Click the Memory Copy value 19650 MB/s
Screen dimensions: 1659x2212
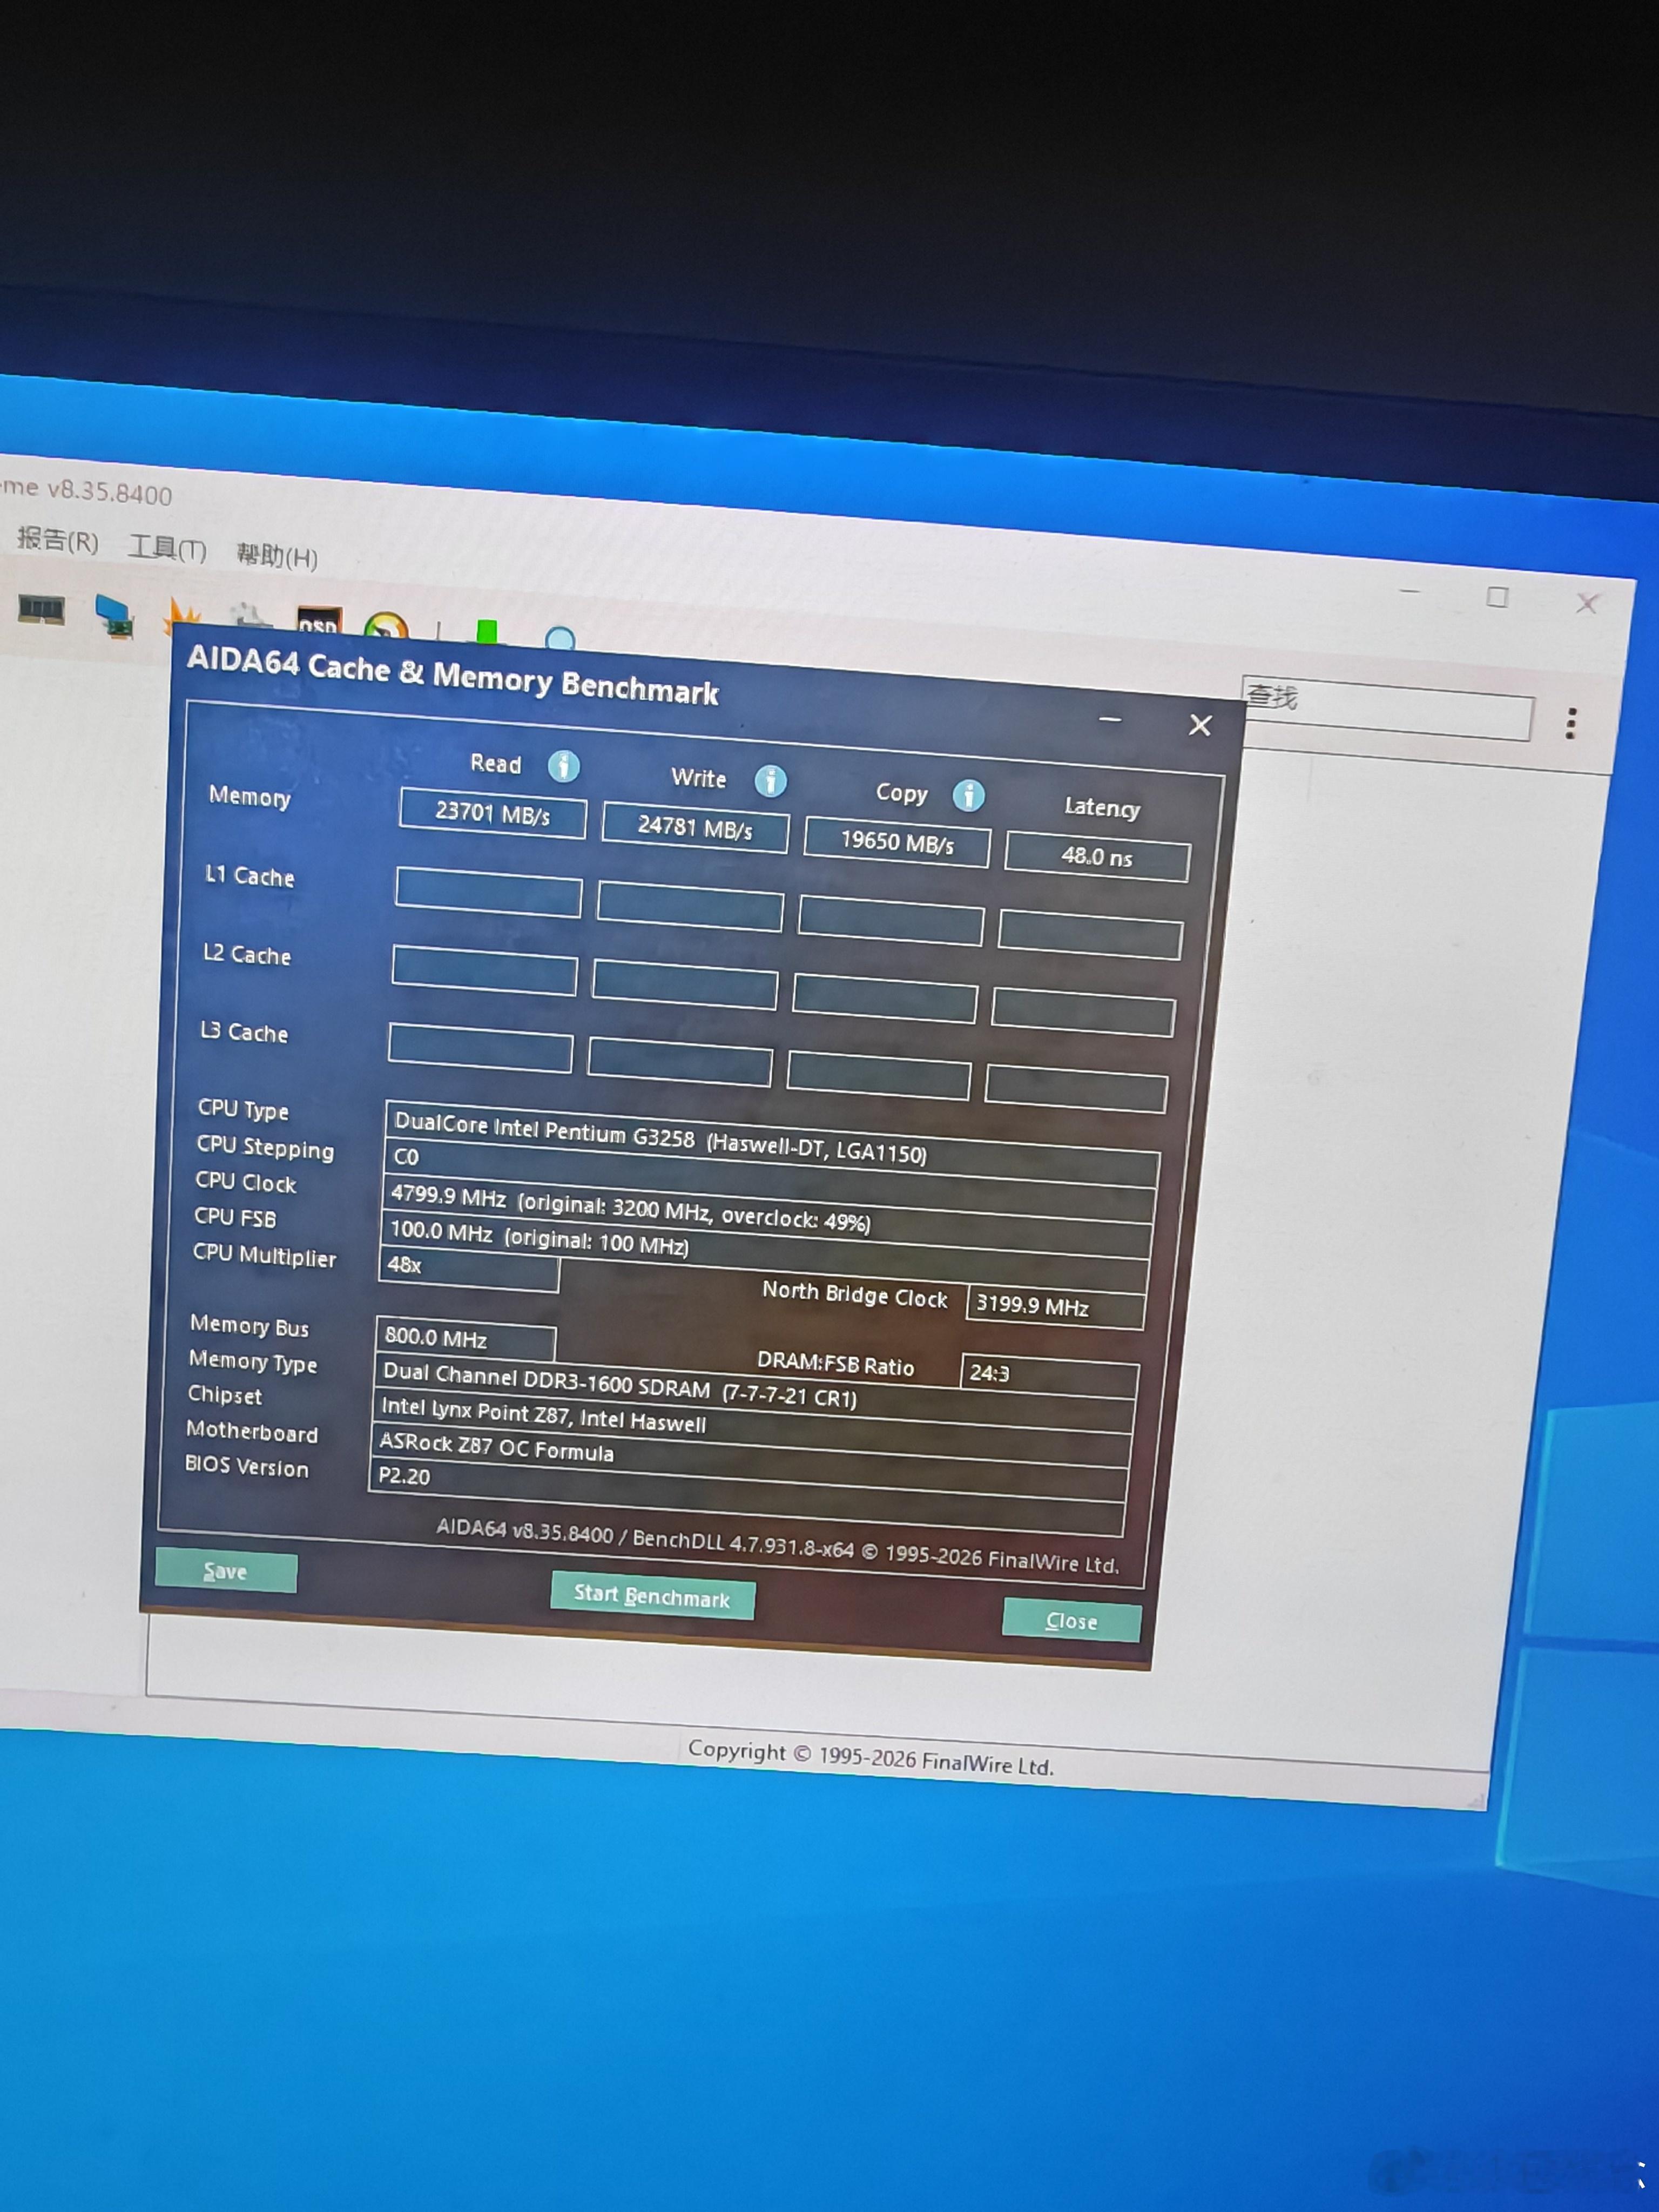(x=897, y=843)
